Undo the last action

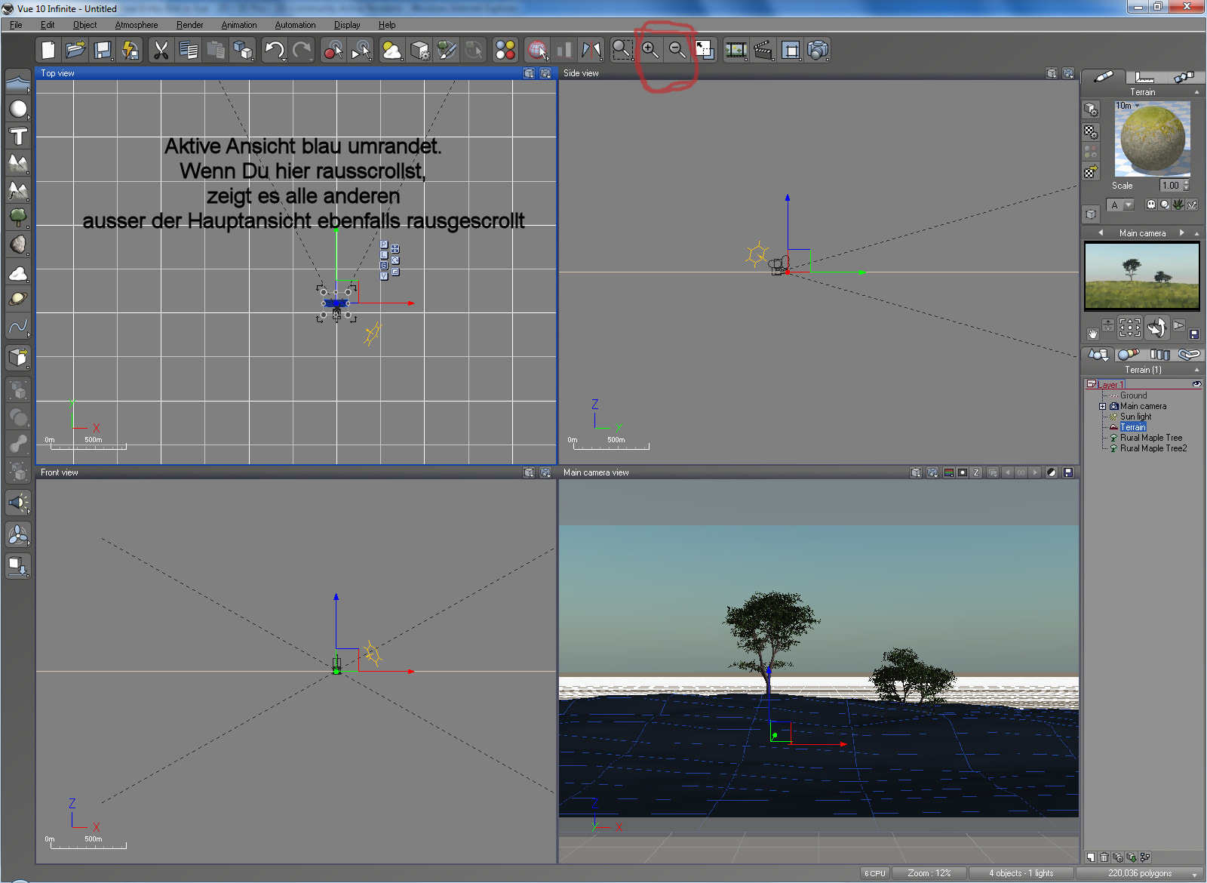coord(275,51)
